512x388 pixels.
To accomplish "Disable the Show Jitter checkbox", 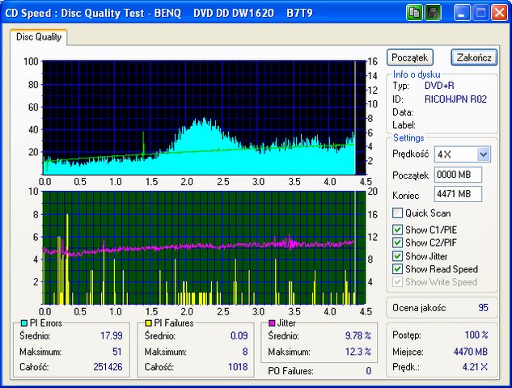I will coord(397,256).
